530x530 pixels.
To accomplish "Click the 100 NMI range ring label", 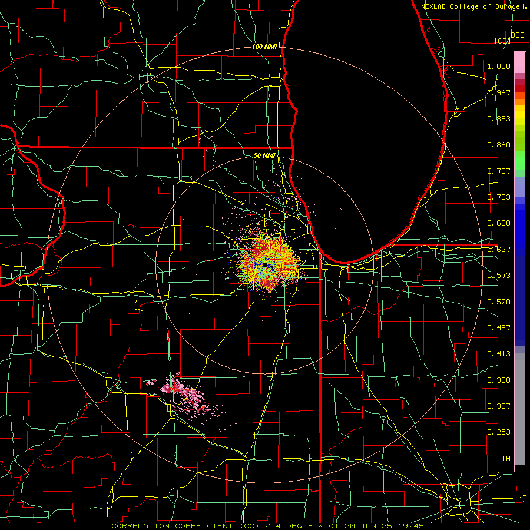I will (264, 47).
